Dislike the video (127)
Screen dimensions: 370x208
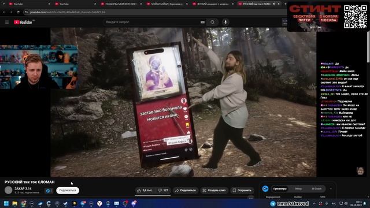pyautogui.click(x=163, y=190)
